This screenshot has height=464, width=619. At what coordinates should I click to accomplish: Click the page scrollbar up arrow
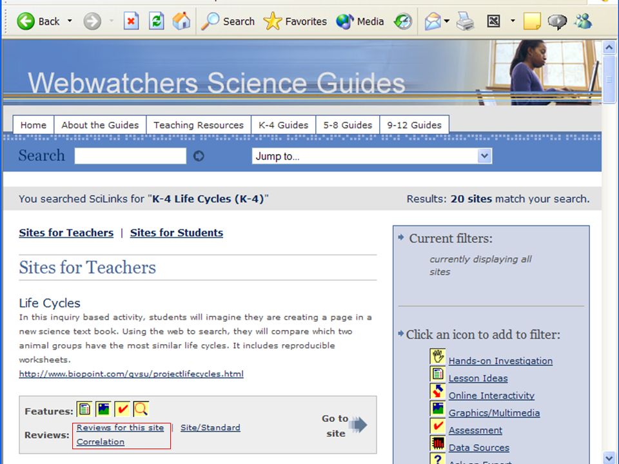pos(609,48)
